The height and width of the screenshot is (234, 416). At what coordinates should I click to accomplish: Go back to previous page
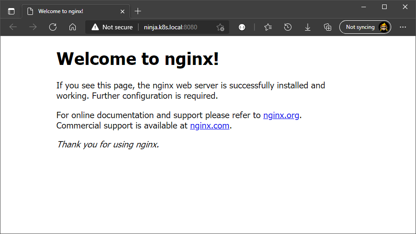tap(13, 27)
